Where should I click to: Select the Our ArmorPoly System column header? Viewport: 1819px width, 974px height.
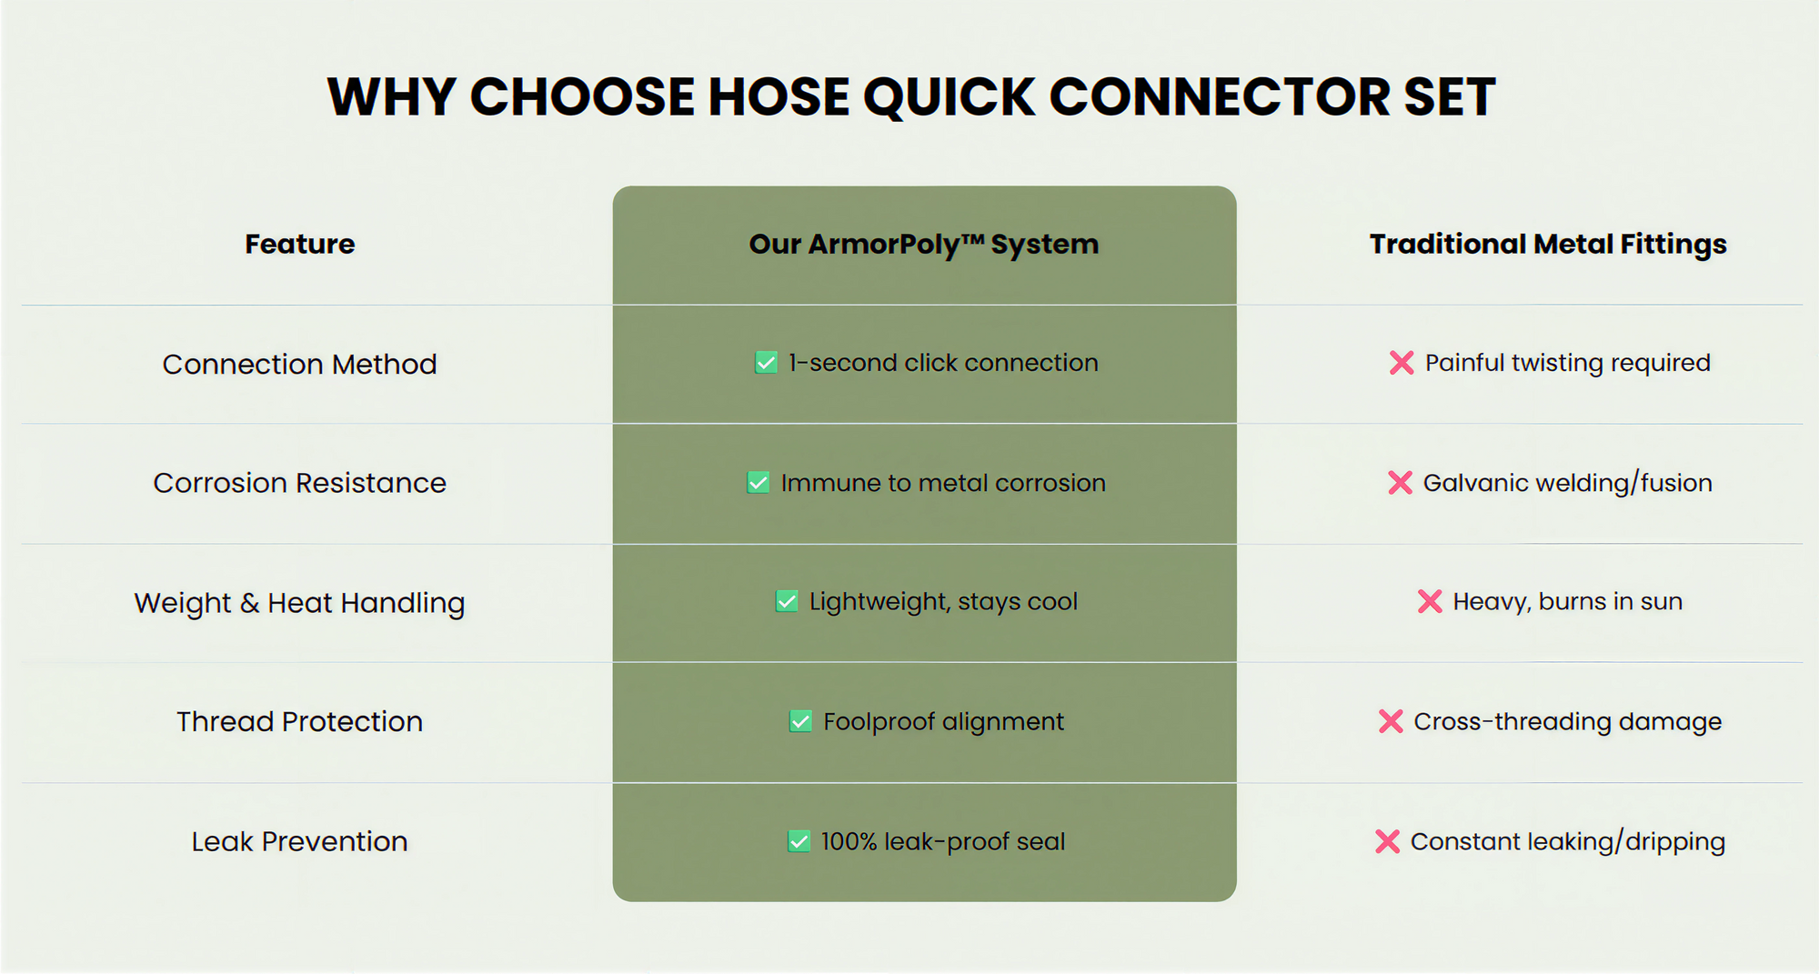[x=924, y=244]
